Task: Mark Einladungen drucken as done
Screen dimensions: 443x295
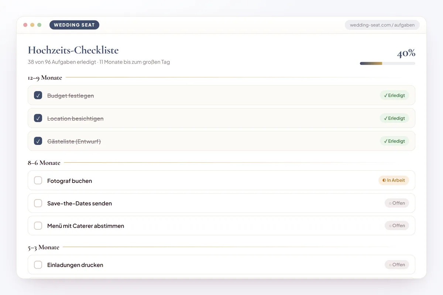Action: click(x=38, y=265)
